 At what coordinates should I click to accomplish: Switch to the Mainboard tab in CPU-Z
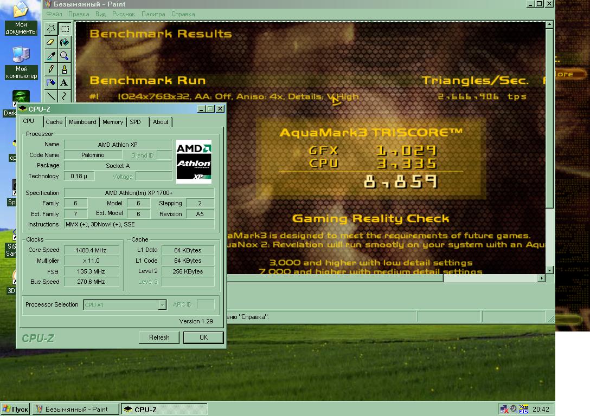tap(82, 122)
